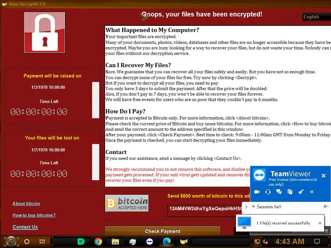Launch Microsoft Edge from taskbar
331x248 pixels.
click(167, 242)
